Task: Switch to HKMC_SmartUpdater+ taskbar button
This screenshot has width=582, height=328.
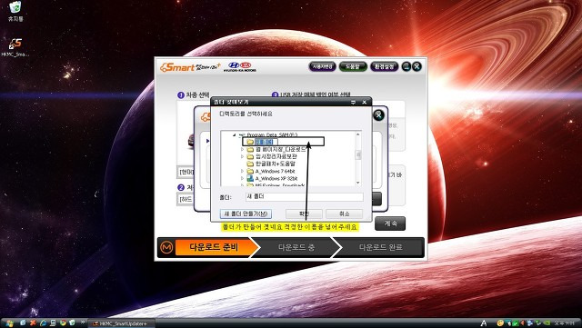Action: 122,323
